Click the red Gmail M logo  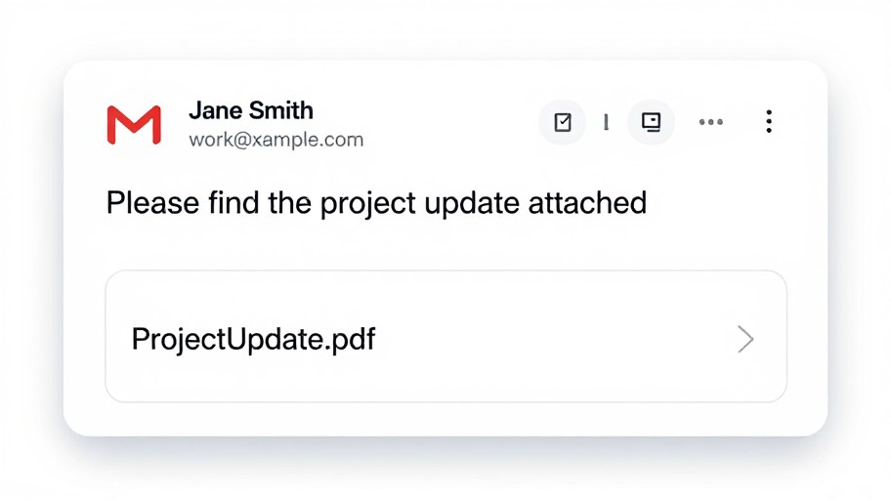tap(134, 126)
